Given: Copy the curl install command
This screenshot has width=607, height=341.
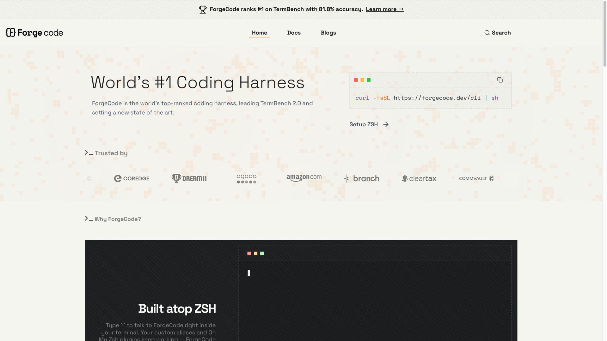Looking at the screenshot, I should pyautogui.click(x=500, y=80).
